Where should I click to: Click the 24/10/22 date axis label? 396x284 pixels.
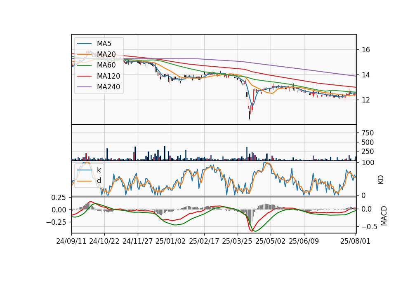point(104,241)
